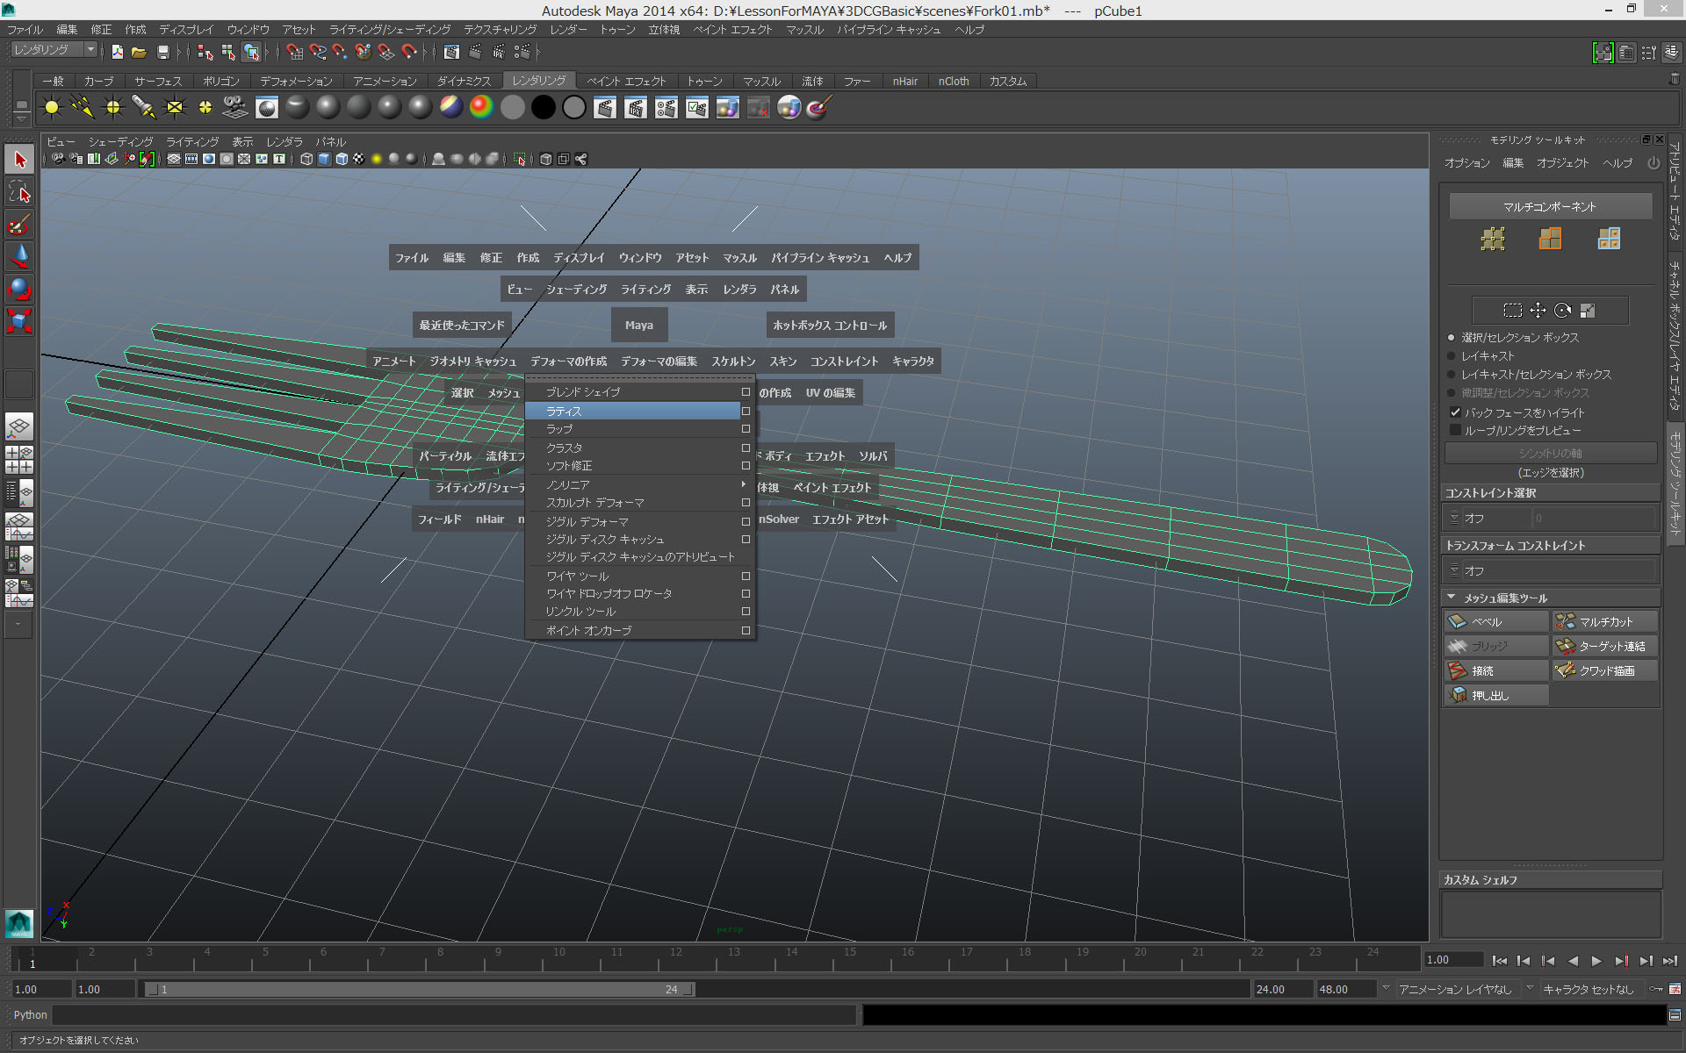Expand the ノンリニア submenu arrow
The width and height of the screenshot is (1686, 1053).
pos(743,484)
